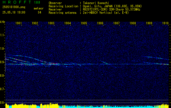Viewport: 171px width, 108px height.
Task: Click the timestamp 25.05.18 19:00
Action: point(14,12)
